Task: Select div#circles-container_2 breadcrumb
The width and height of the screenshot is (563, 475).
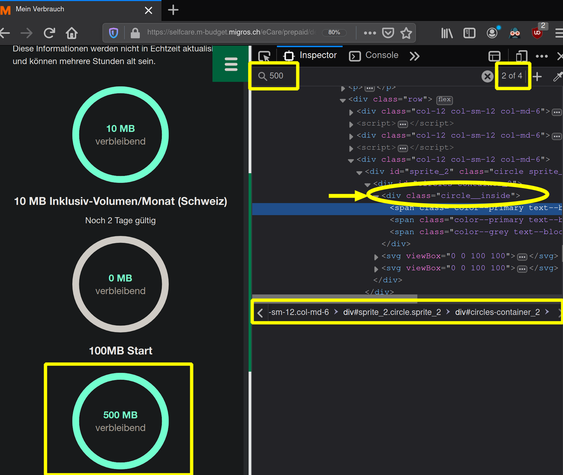Action: click(x=497, y=312)
